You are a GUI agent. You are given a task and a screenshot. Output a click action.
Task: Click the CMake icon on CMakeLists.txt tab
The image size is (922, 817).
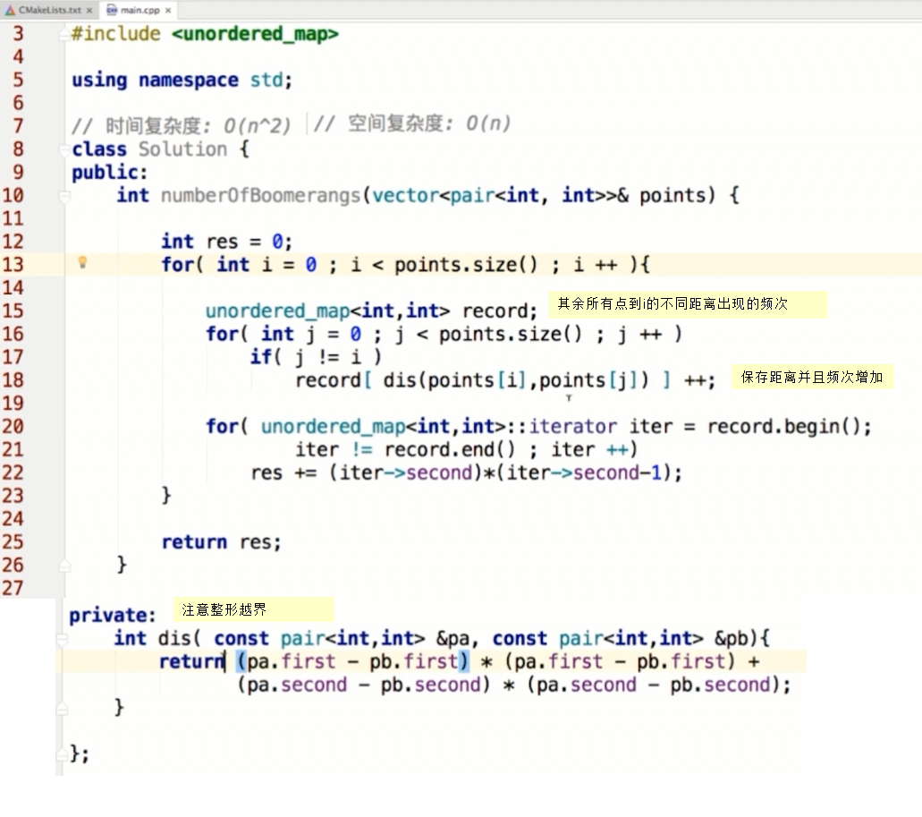pos(10,10)
